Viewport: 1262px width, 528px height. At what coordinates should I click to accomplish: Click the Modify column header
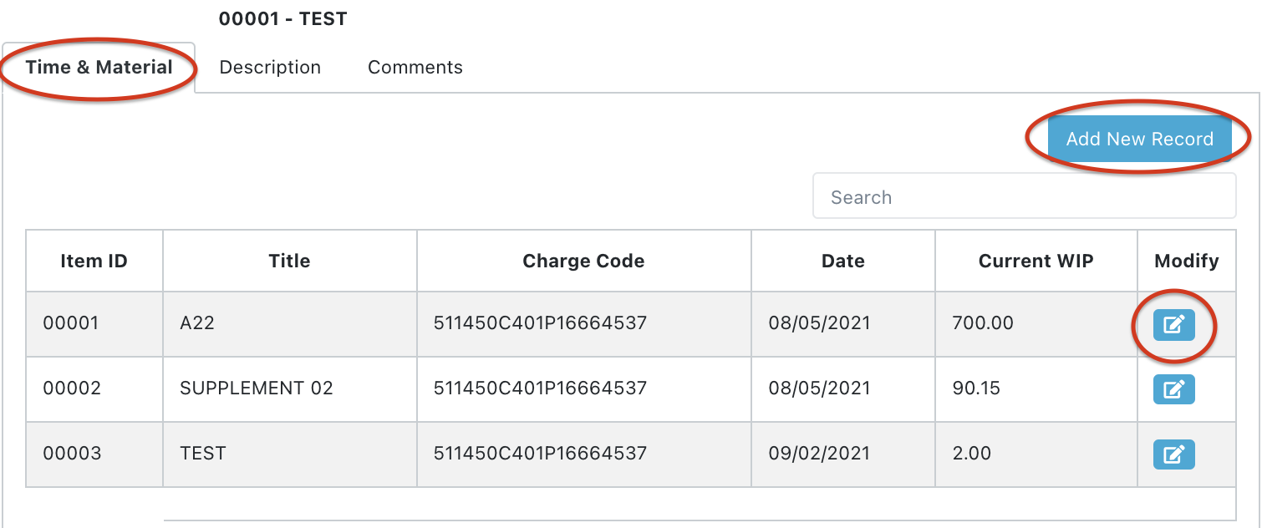coord(1186,261)
